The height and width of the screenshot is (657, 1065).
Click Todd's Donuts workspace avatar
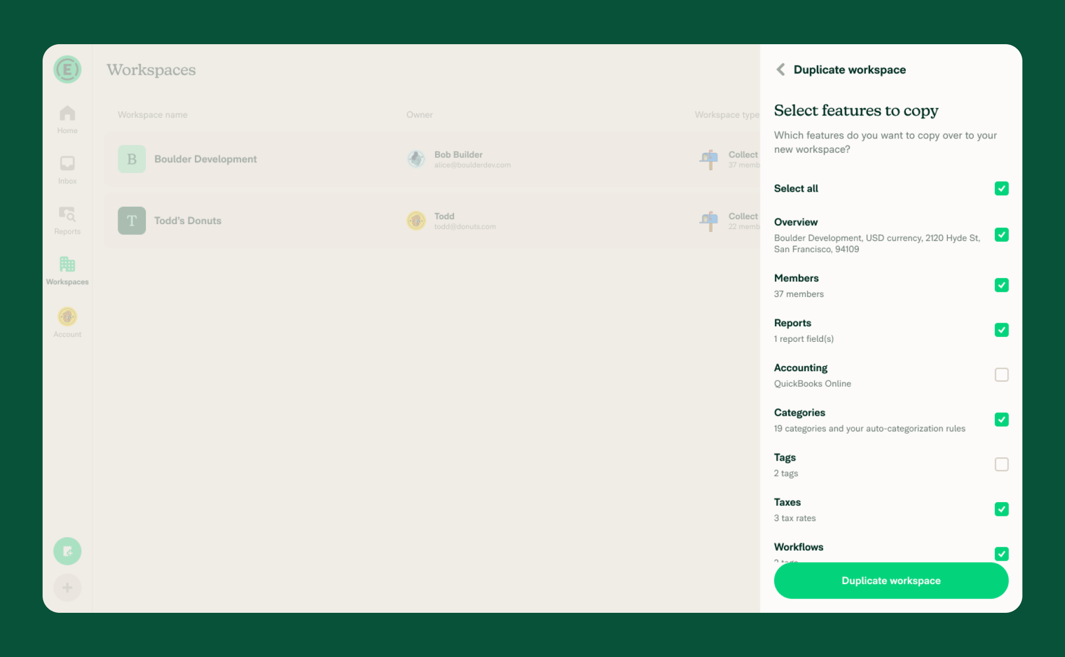pos(131,220)
